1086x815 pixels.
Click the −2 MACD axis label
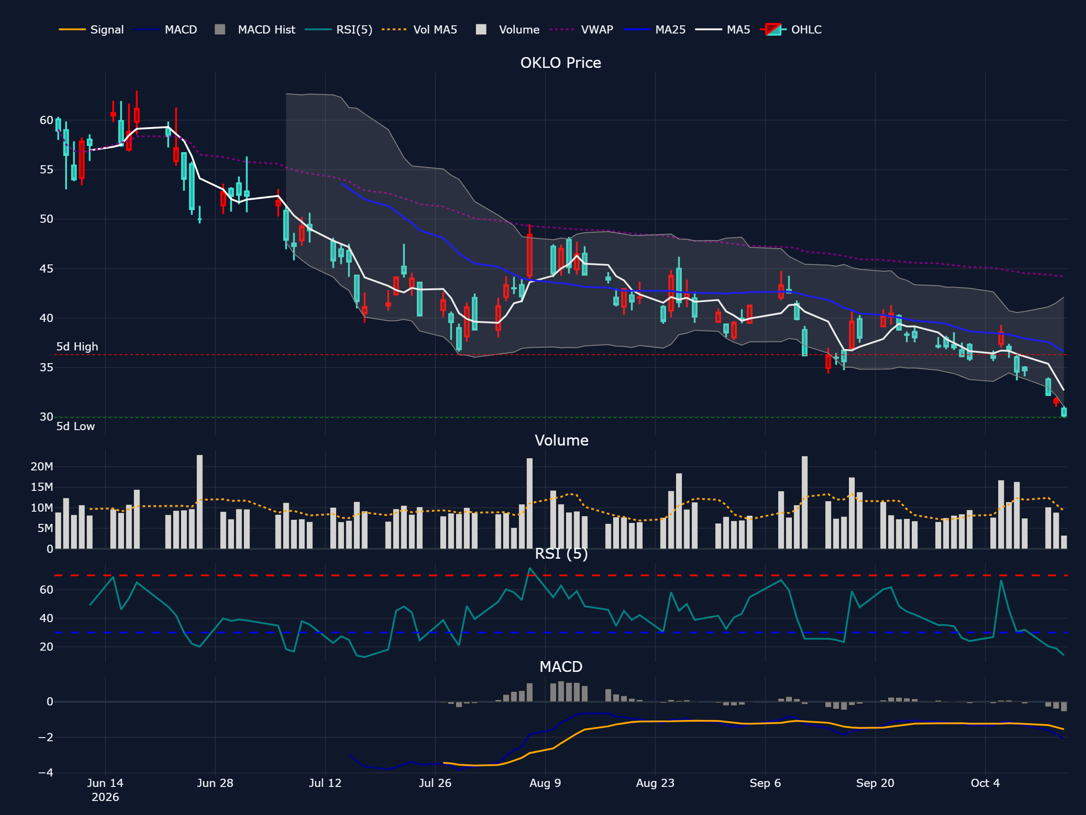[x=46, y=738]
